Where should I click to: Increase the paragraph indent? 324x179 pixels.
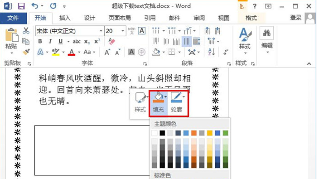click(217, 31)
